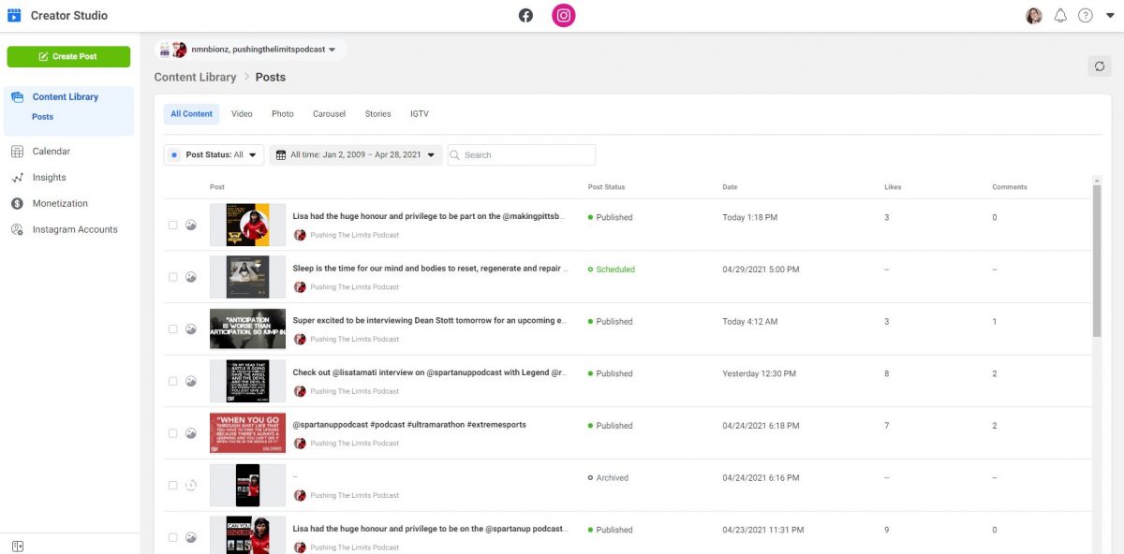This screenshot has height=554, width=1124.
Task: Collapse the sidebar using the bottom-left icon
Action: coord(17,547)
